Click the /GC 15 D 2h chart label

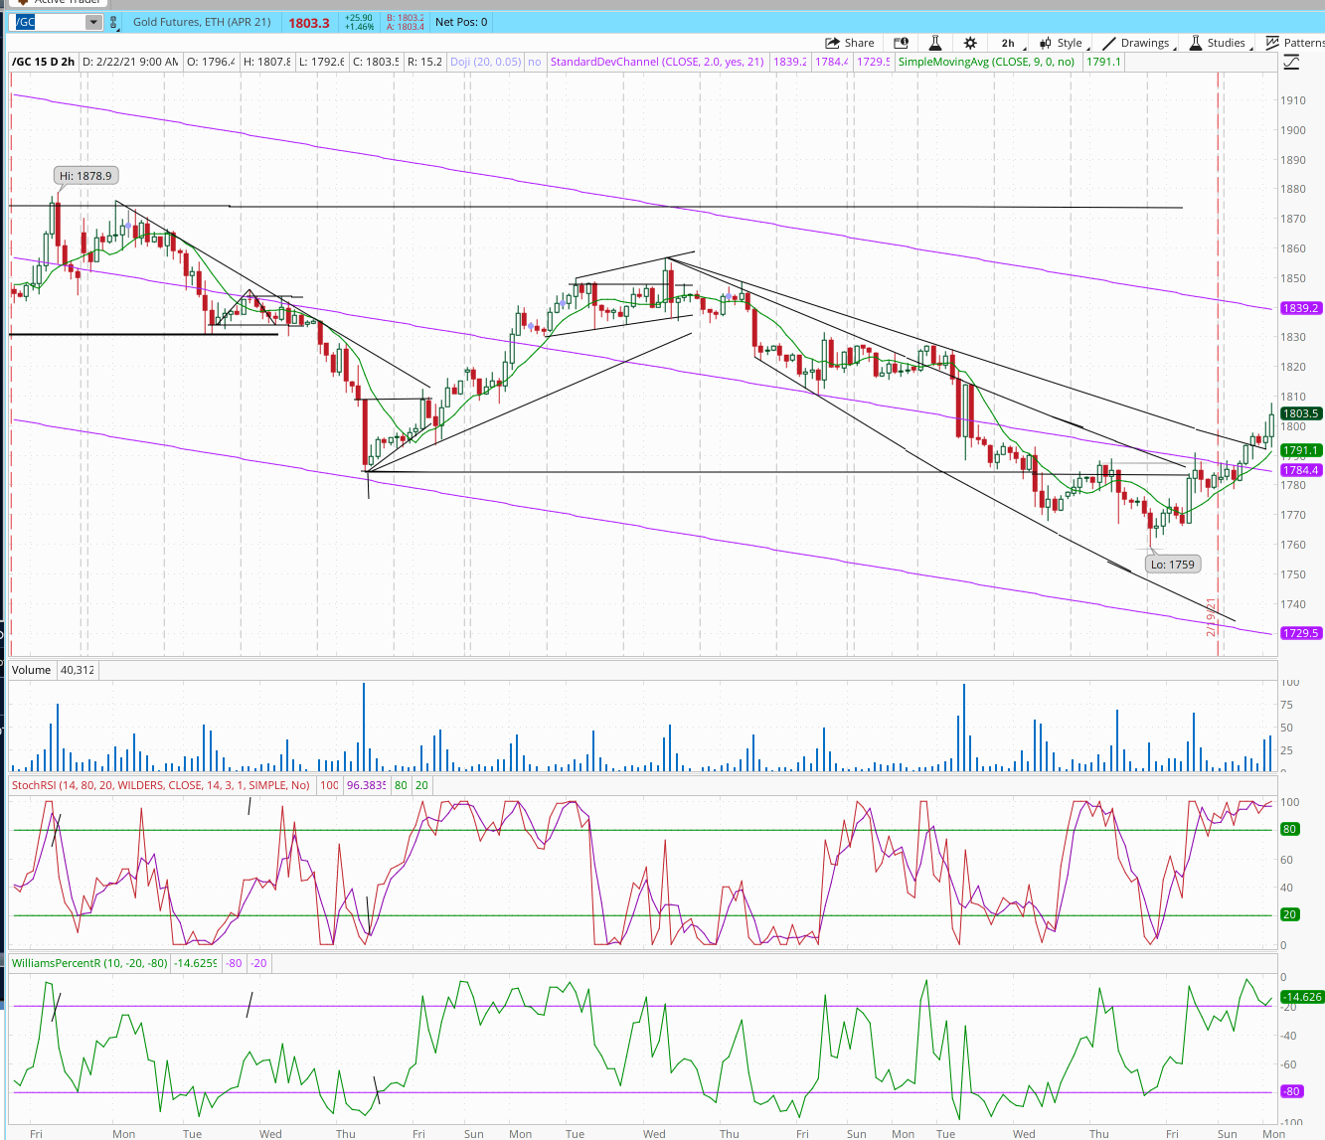44,62
